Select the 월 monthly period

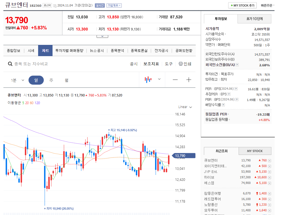coord(66,80)
